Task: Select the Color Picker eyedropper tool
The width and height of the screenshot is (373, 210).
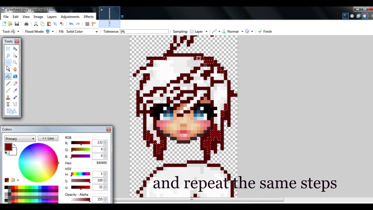Action: point(15,90)
